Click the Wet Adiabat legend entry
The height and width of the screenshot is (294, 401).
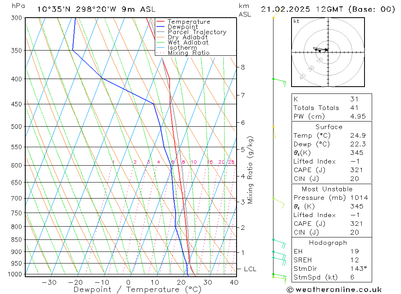pyautogui.click(x=182, y=43)
